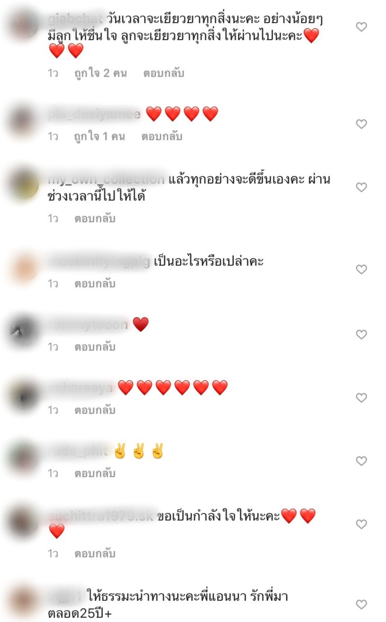The image size is (386, 622).
Task: Reply to 'เป็นอะไรหรือเปล่าคะ' comment
Action: (x=95, y=284)
